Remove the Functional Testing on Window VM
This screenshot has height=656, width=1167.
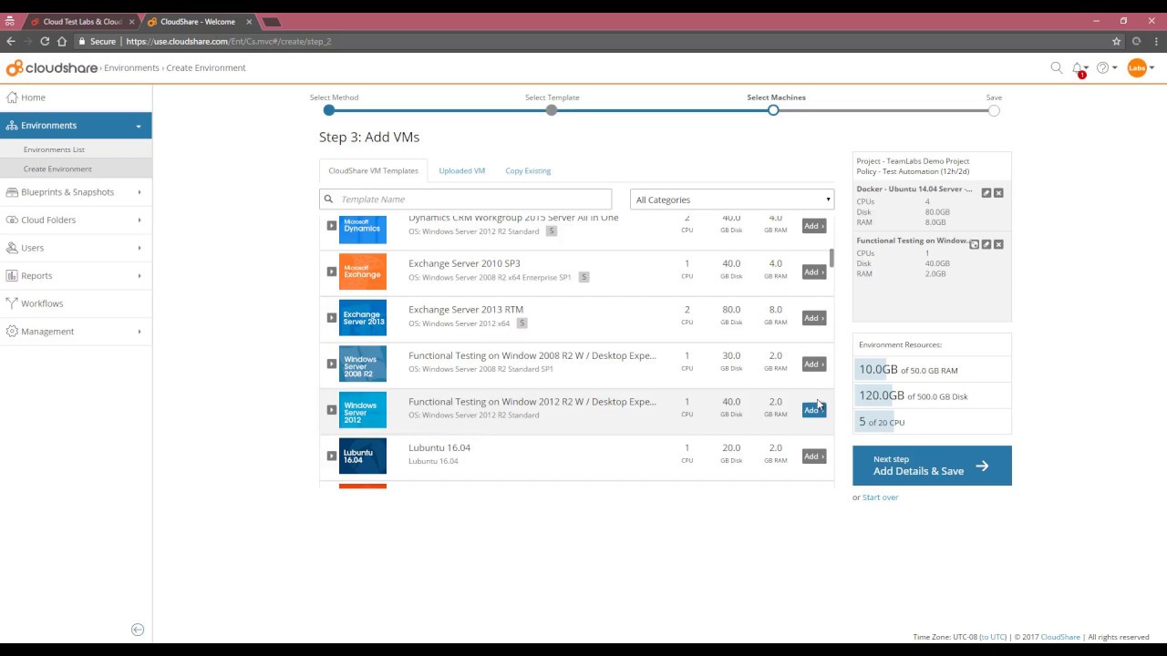click(x=998, y=244)
